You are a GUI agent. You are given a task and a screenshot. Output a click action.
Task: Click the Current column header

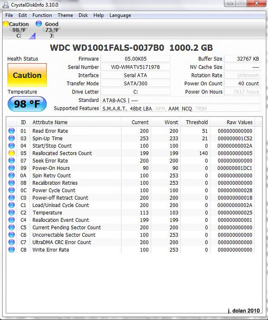(x=136, y=122)
